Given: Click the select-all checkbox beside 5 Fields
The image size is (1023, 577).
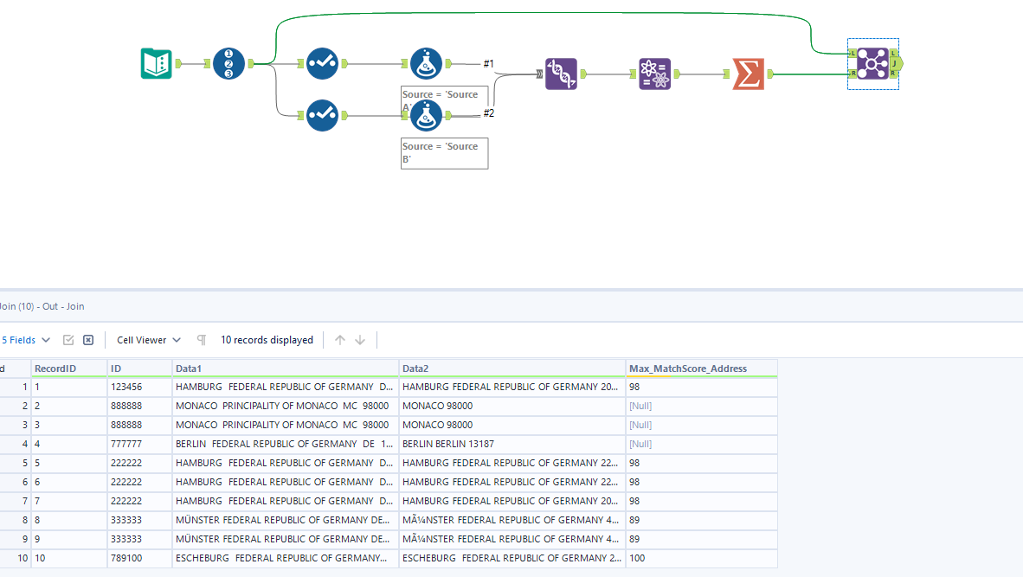Looking at the screenshot, I should point(67,339).
